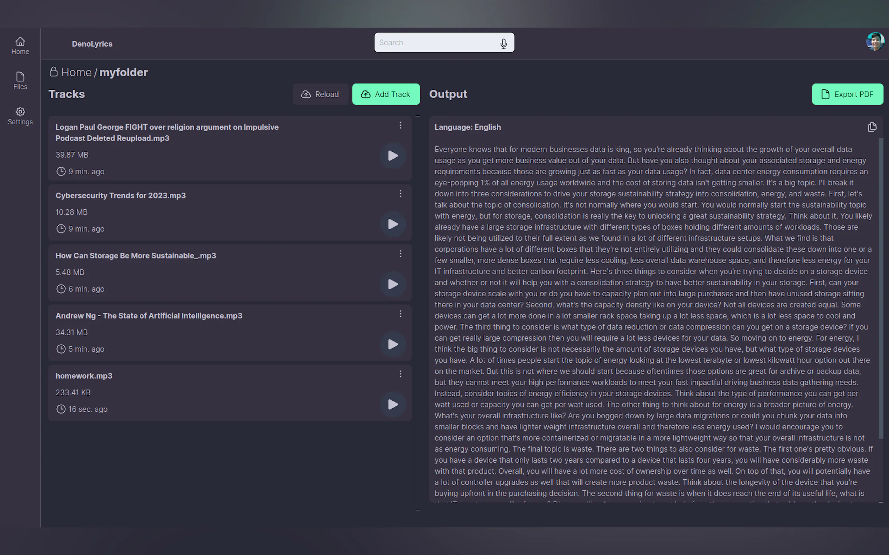Open Settings from sidebar

pos(20,116)
